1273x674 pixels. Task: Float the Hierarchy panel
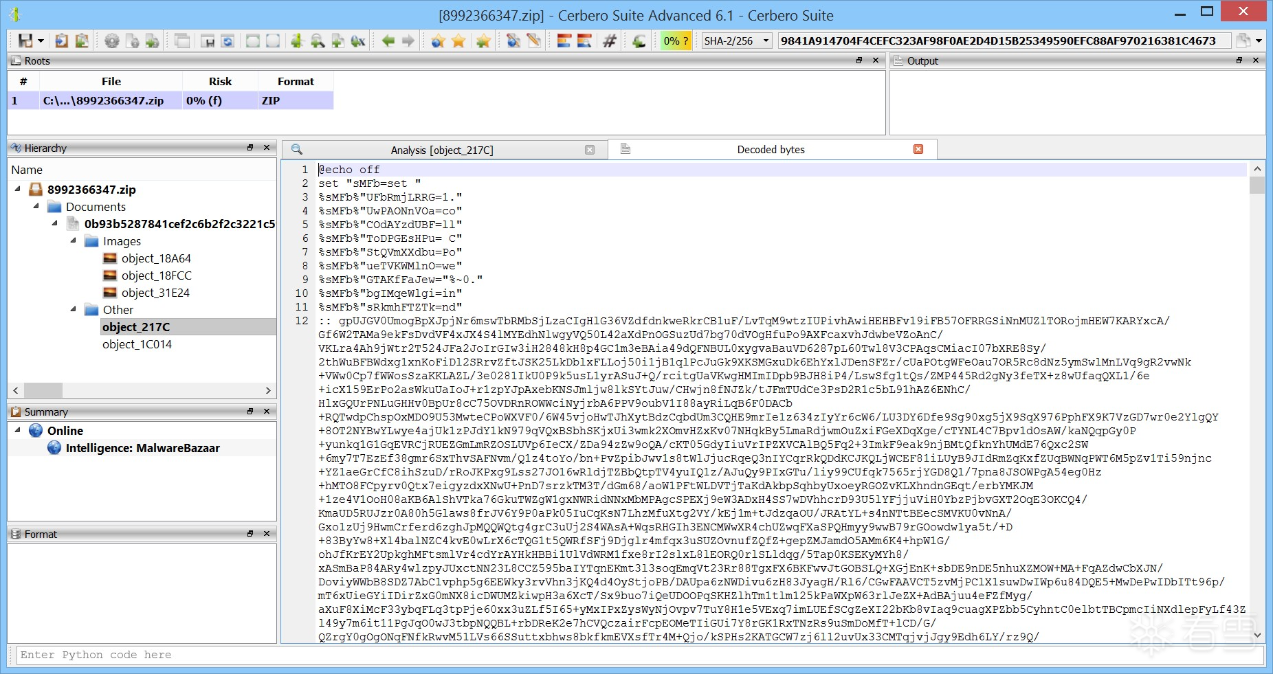[x=250, y=148]
